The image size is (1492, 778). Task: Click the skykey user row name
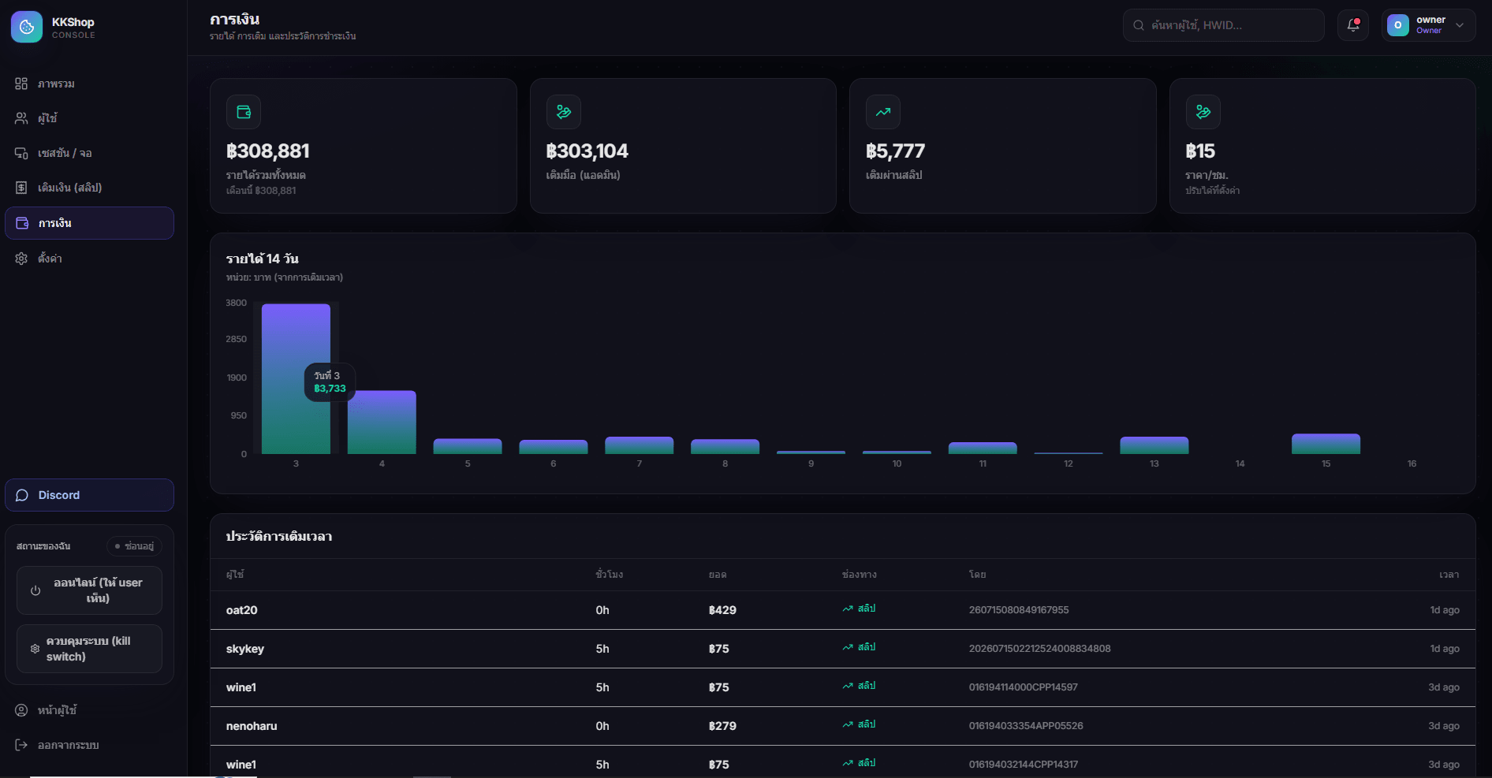(245, 649)
